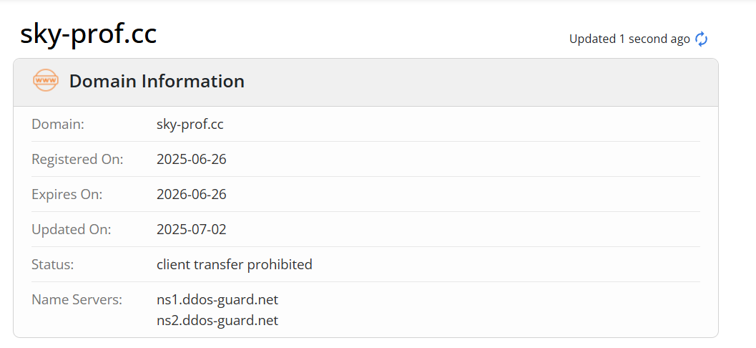
Task: Click the 'Updated On:' label
Action: point(72,229)
